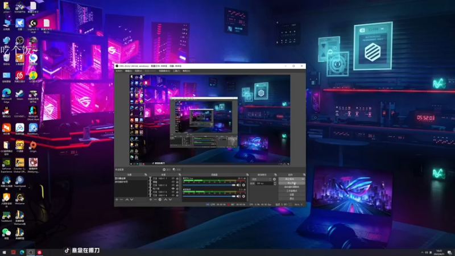Image resolution: width=455 pixels, height=256 pixels.
Task: Toggle visibility eye of last source row
Action: click(x=173, y=195)
